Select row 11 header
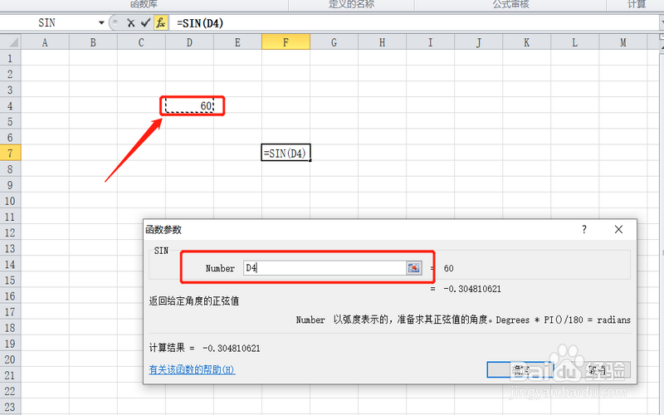Viewport: 664px width, 415px height. coord(10,217)
